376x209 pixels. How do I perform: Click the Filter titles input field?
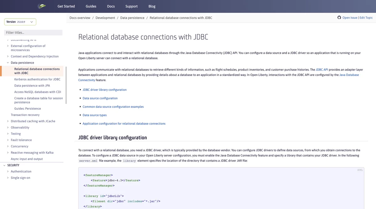click(33, 33)
